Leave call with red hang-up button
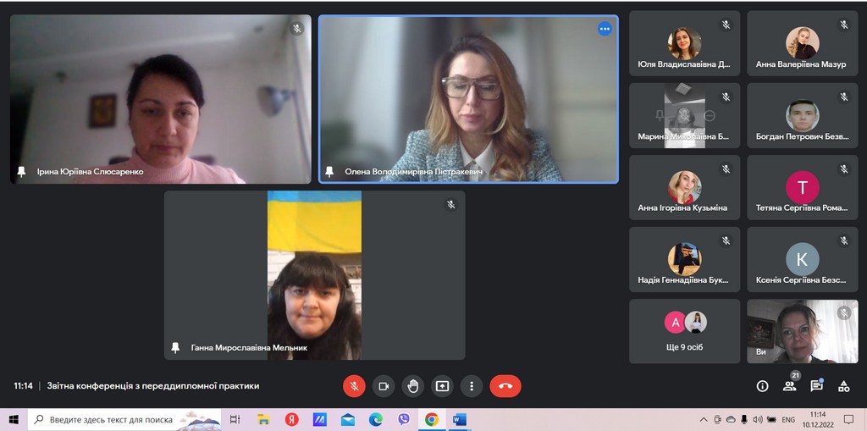Viewport: 867px width, 431px height. tap(505, 386)
